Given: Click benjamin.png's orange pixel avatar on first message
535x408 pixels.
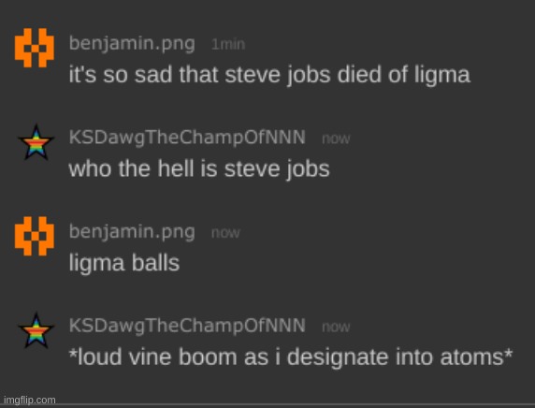Looking at the screenshot, I should pos(34,48).
